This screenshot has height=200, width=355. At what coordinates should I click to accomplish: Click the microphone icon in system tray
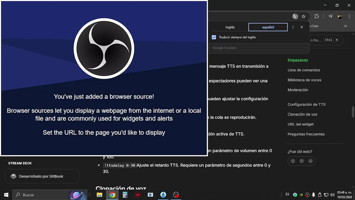coord(314,195)
